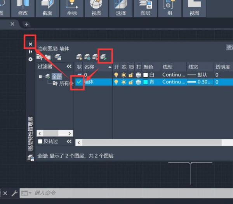Screen dimensions: 233x204
Task: Close the current drawing tab
Action: click(12, 24)
